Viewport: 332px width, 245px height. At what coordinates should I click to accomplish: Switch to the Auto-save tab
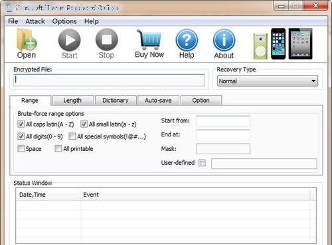point(158,101)
